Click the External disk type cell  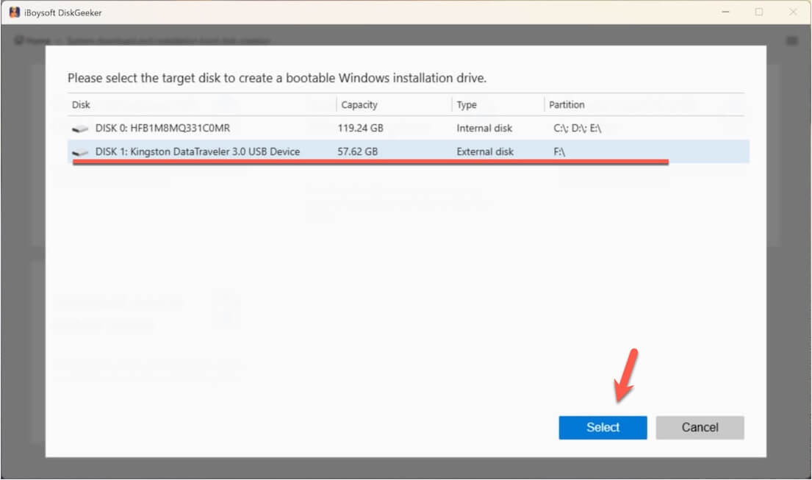click(485, 151)
